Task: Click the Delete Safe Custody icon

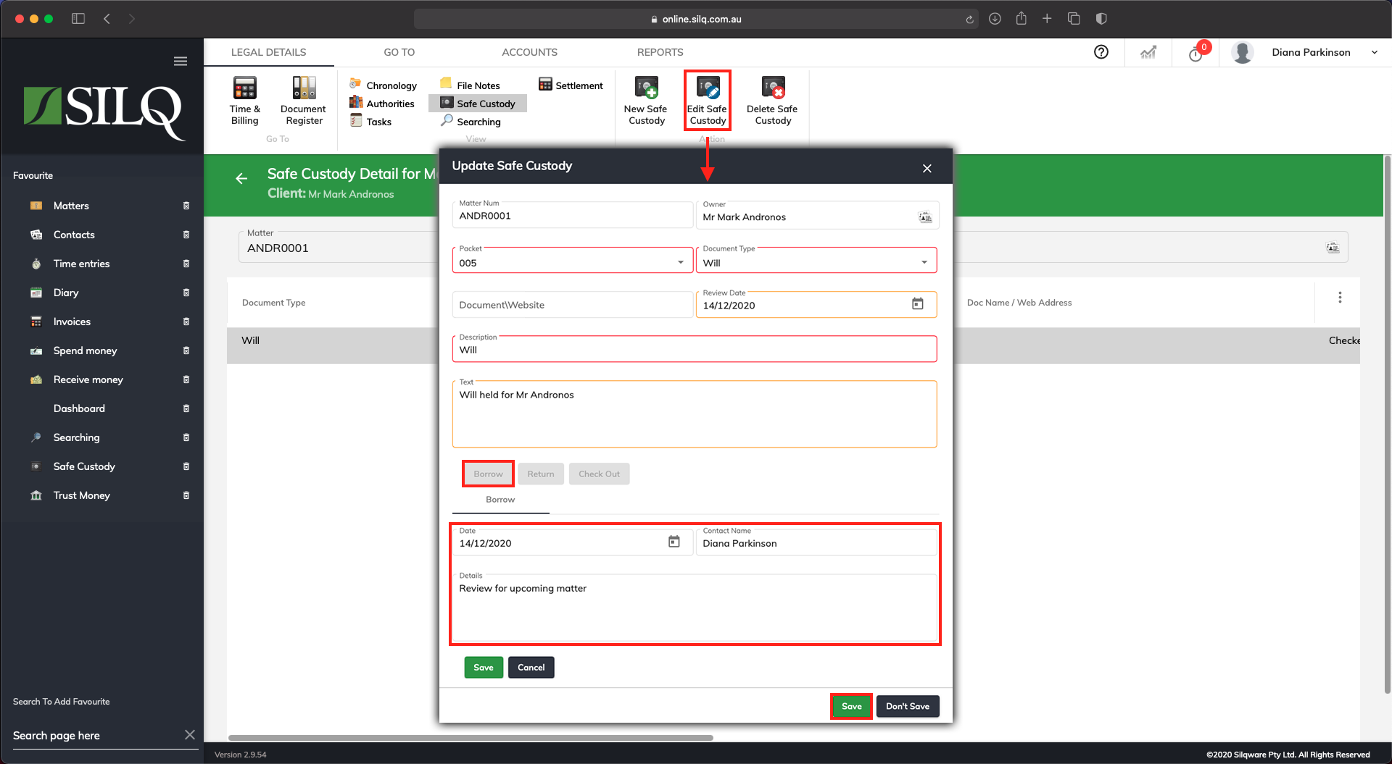Action: click(x=772, y=89)
